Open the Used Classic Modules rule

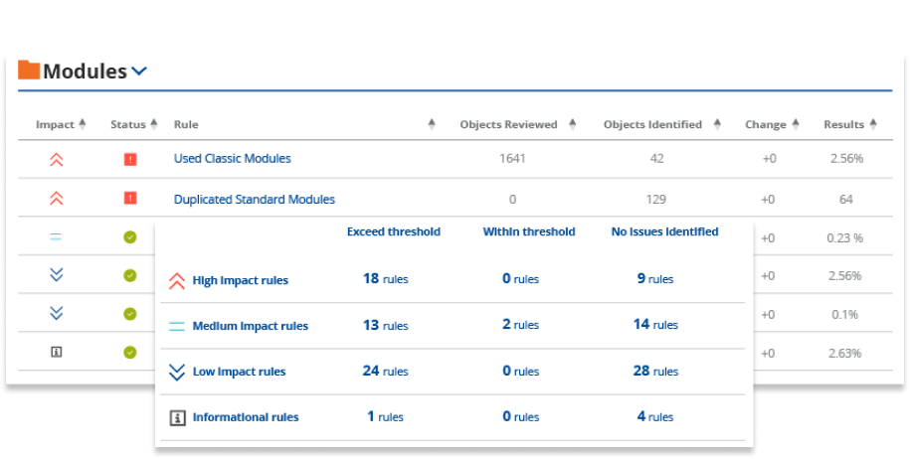[232, 159]
